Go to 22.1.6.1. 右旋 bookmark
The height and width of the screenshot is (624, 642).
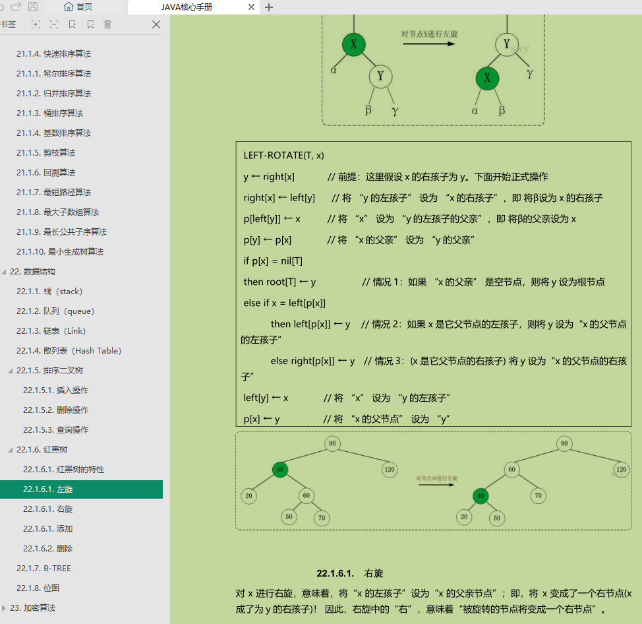click(48, 509)
